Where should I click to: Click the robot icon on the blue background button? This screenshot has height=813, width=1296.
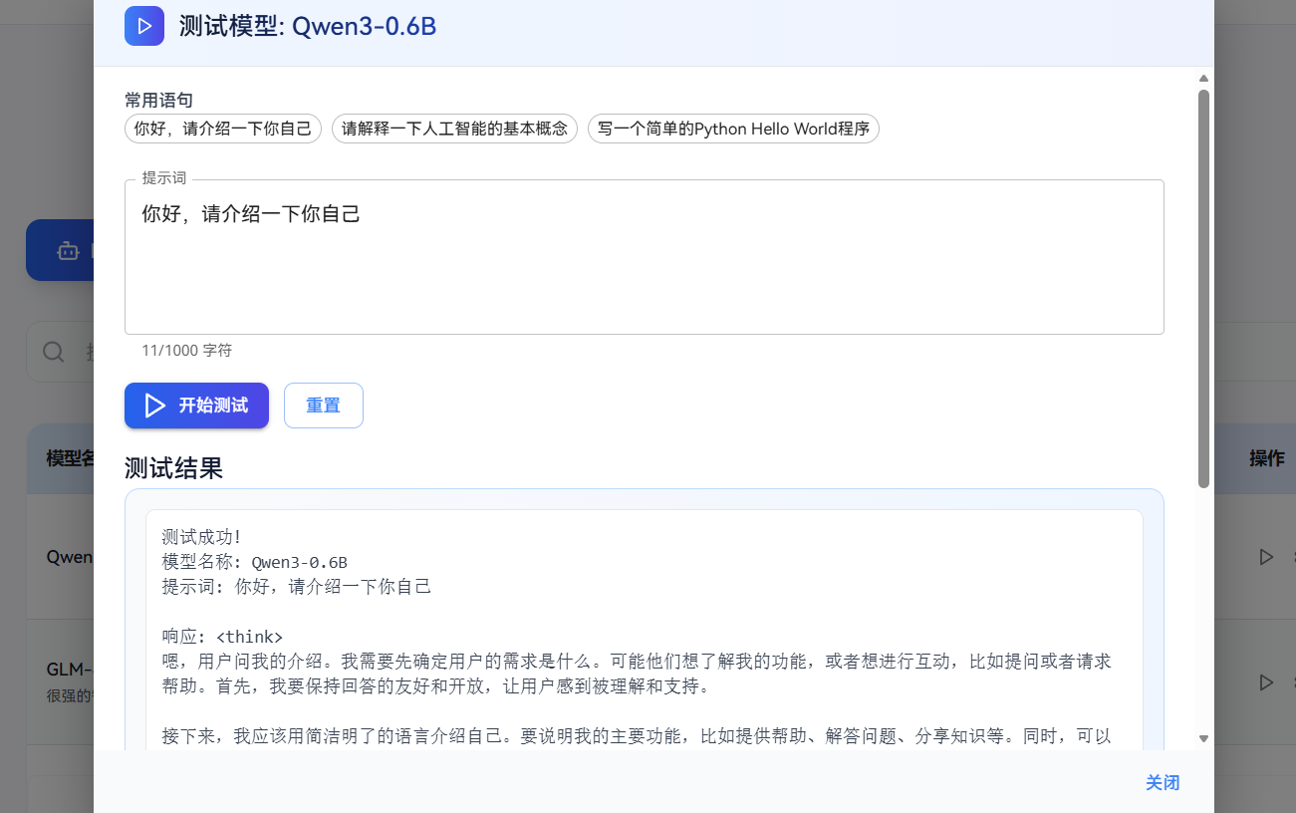click(x=68, y=251)
